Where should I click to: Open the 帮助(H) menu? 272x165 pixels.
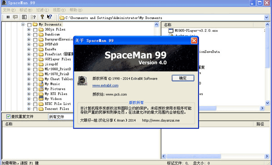[76, 10]
